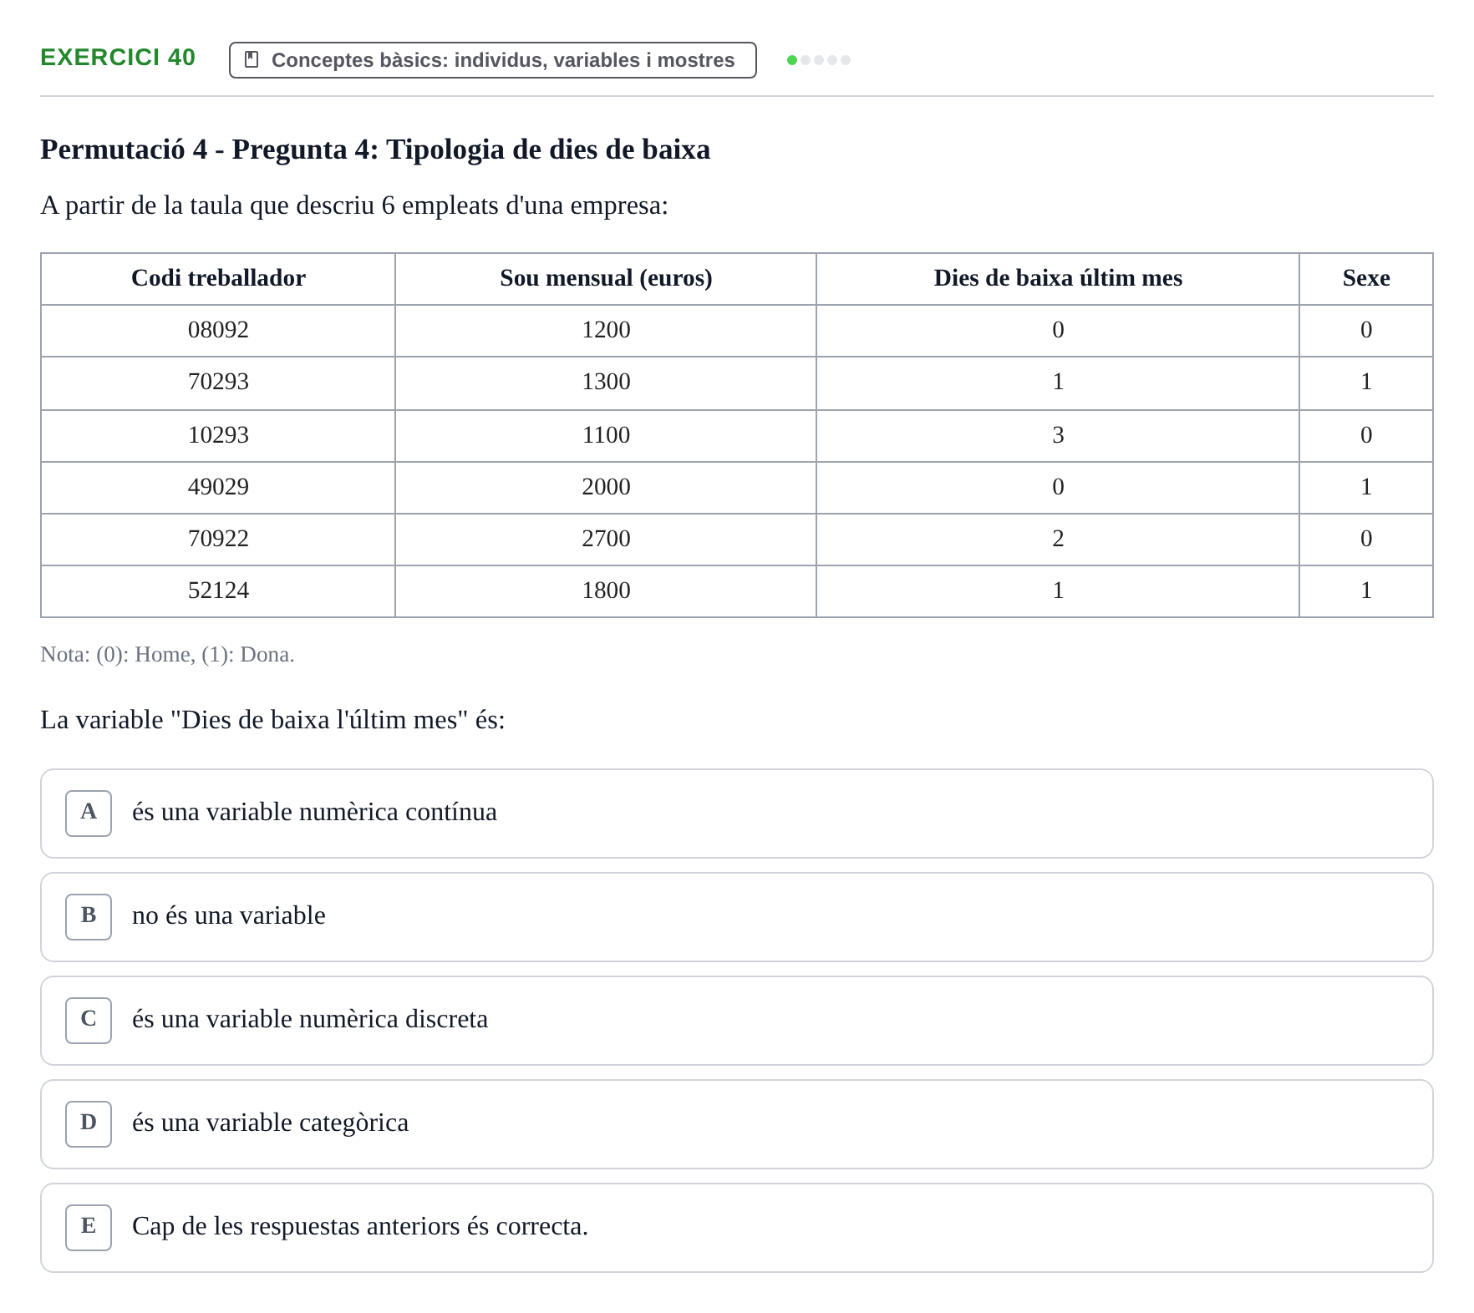Screen dimensions: 1474x1313
Task: Click the salary value 1100
Action: [606, 436]
